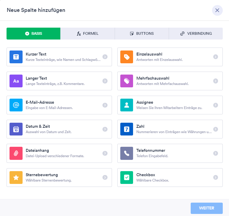
Task: Pick the Checkbox title
Action: [x=146, y=175]
